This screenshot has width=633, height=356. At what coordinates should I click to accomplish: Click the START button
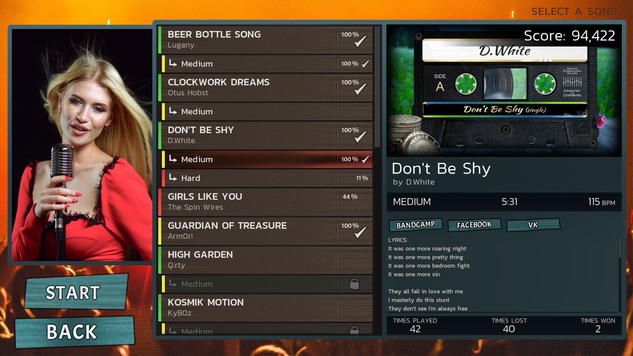click(x=73, y=292)
